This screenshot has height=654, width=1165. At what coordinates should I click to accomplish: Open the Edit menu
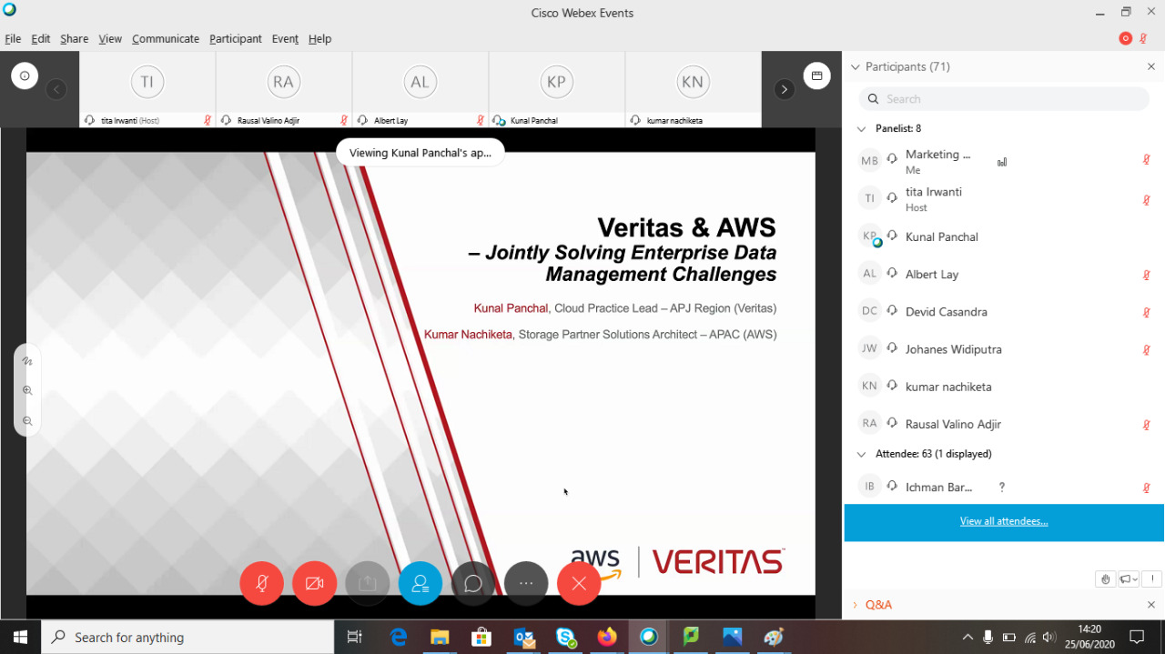[41, 39]
